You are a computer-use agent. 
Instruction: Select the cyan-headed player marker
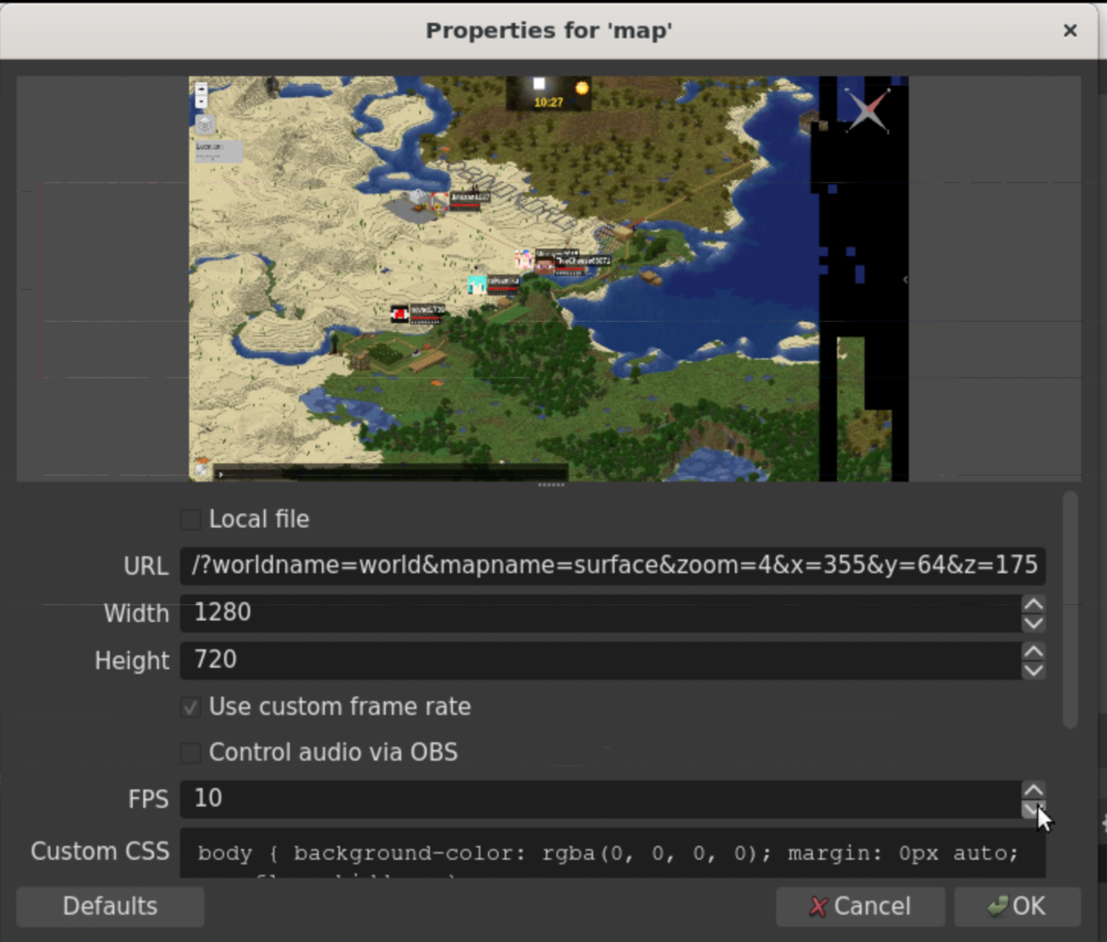coord(477,284)
